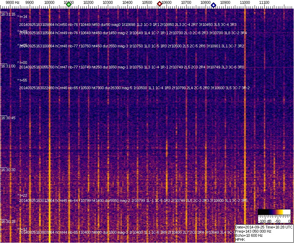Click the dB color palette gradient bar
294x243 pixels.
click(274, 212)
